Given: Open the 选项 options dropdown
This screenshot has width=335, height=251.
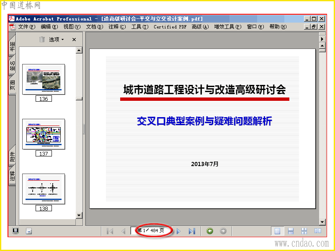Looking at the screenshot, I should tap(57, 39).
